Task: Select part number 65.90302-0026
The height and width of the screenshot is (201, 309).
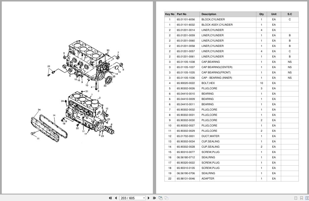Action: click(x=186, y=88)
